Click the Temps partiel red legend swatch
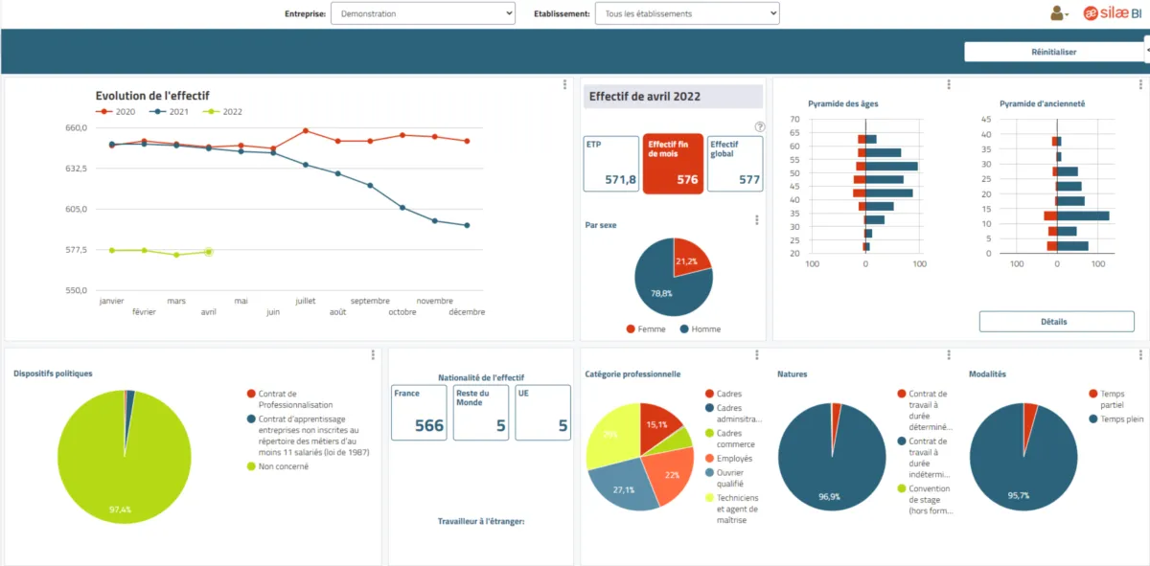 (x=1094, y=394)
